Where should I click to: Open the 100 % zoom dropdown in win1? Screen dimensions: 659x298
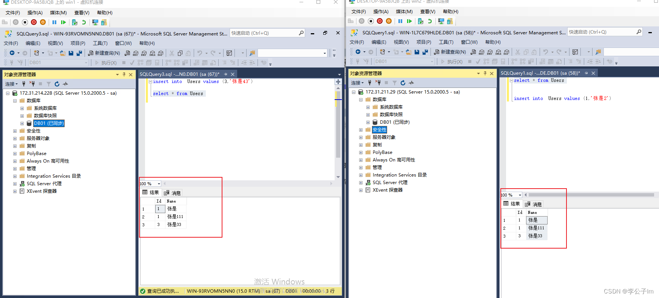159,184
